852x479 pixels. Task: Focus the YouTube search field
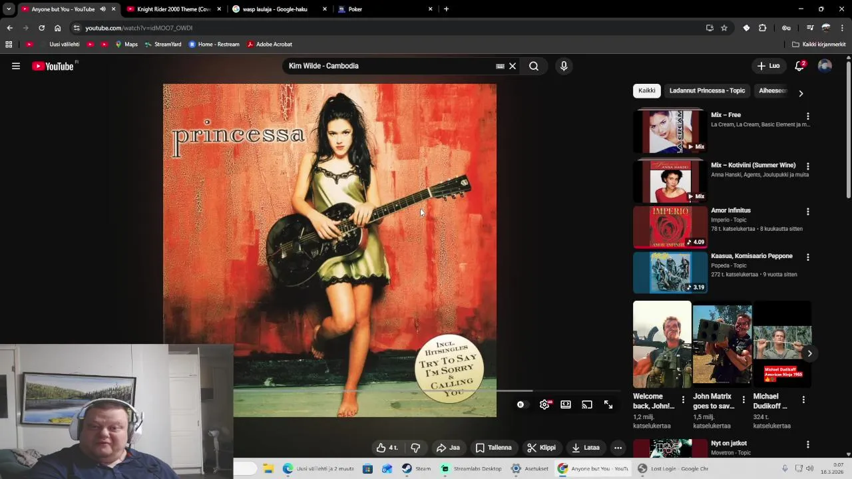tap(389, 66)
